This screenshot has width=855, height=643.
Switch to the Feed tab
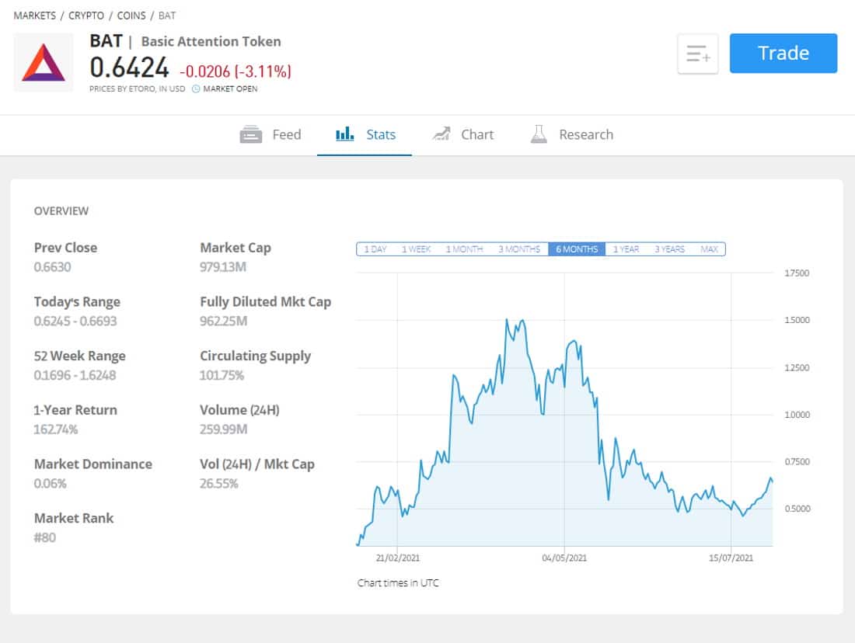(x=270, y=134)
